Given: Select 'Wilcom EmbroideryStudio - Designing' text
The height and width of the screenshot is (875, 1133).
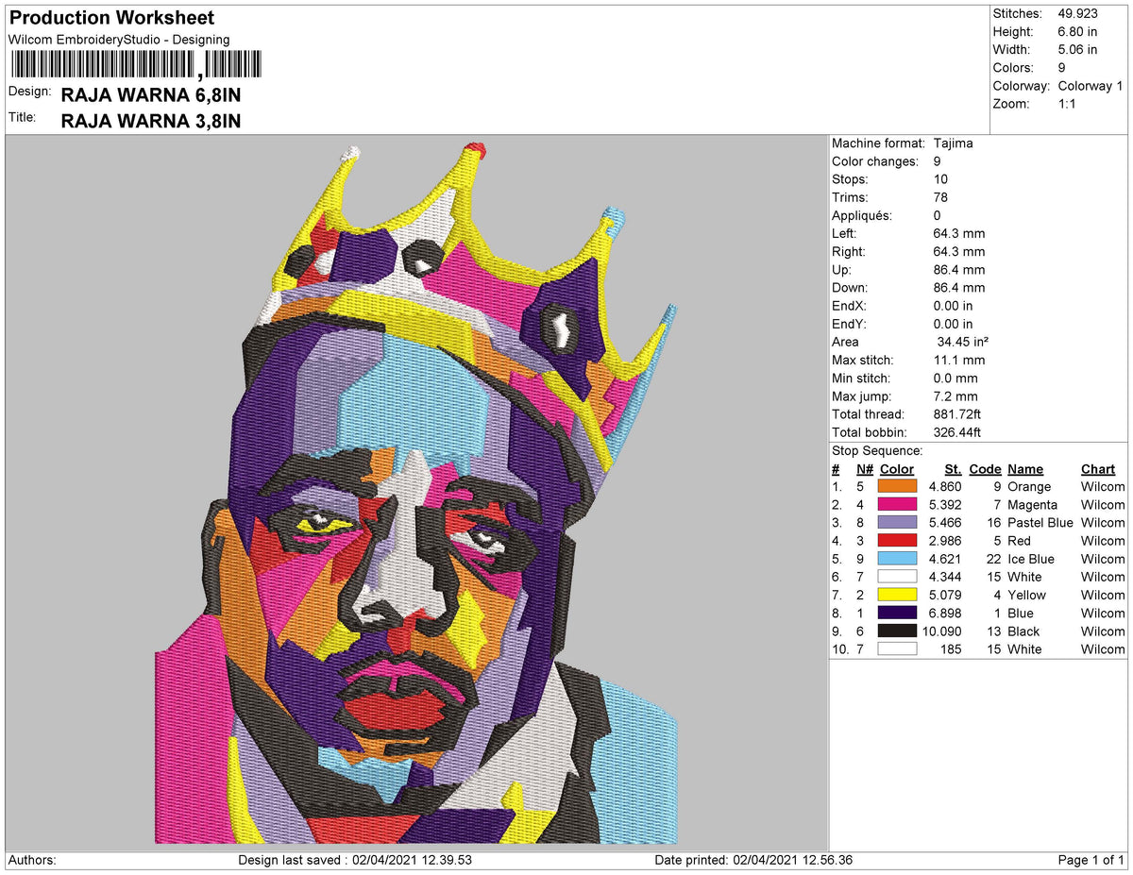Looking at the screenshot, I should [x=119, y=40].
